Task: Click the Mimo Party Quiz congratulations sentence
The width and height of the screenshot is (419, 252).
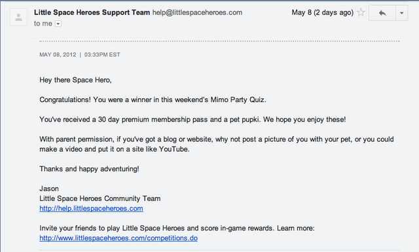Action: tap(153, 99)
